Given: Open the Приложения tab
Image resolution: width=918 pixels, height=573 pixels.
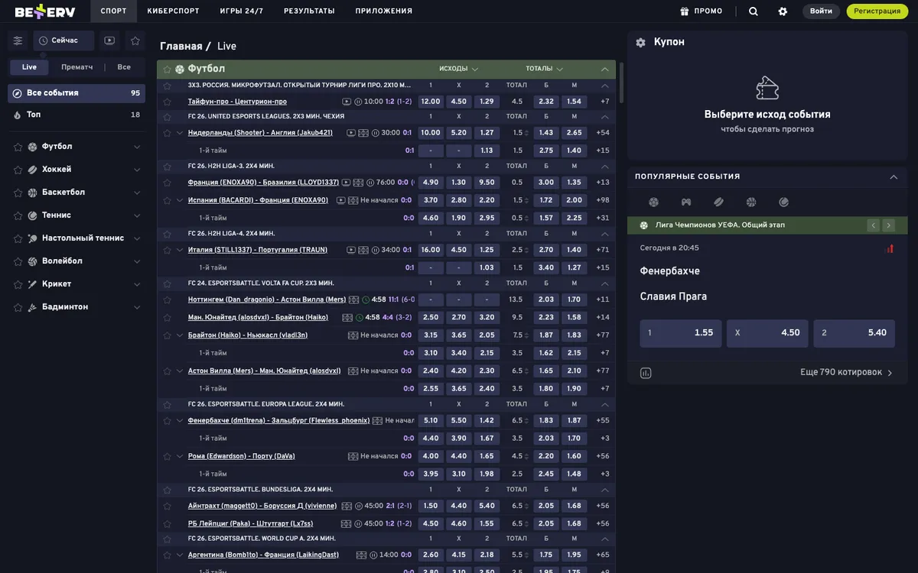Looking at the screenshot, I should coord(384,11).
